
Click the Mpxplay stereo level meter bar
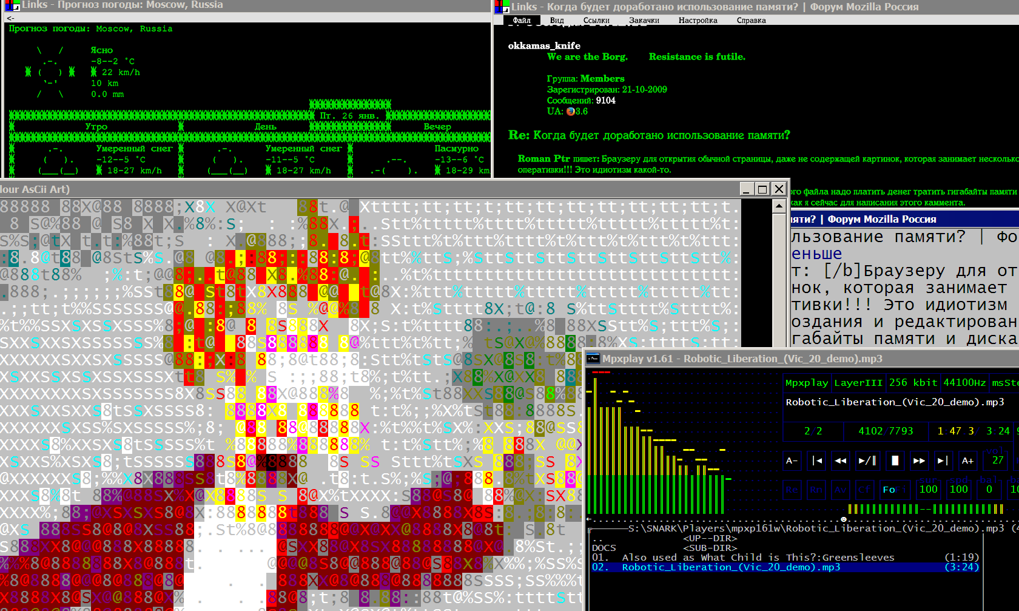pos(926,509)
